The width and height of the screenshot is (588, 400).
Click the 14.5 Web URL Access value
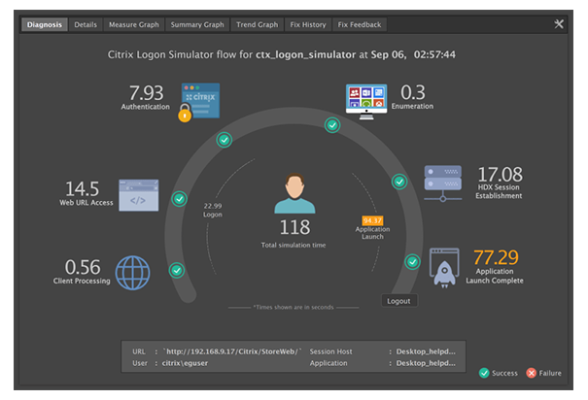point(83,188)
